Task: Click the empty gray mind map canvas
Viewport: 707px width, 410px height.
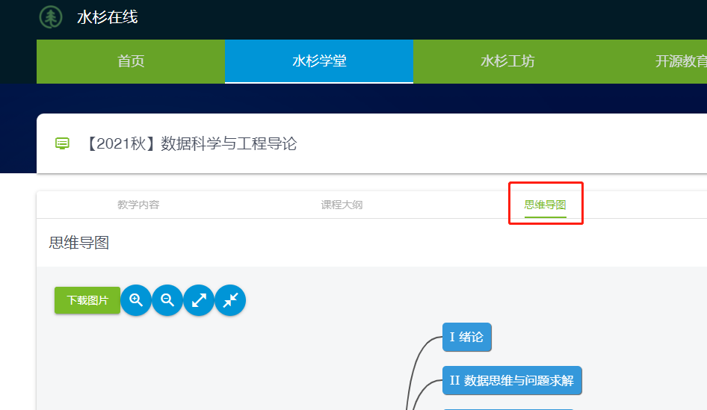Action: click(x=224, y=366)
